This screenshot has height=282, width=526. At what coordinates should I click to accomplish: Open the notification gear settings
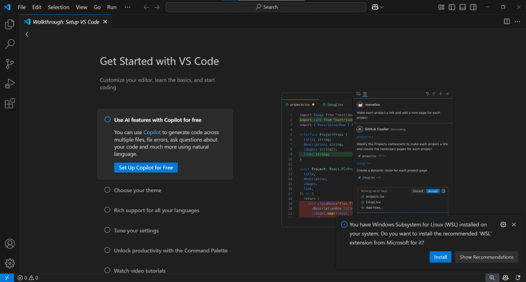coord(503,225)
